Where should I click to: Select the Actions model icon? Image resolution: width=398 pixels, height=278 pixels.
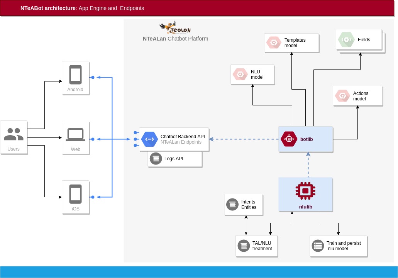pyautogui.click(x=342, y=96)
